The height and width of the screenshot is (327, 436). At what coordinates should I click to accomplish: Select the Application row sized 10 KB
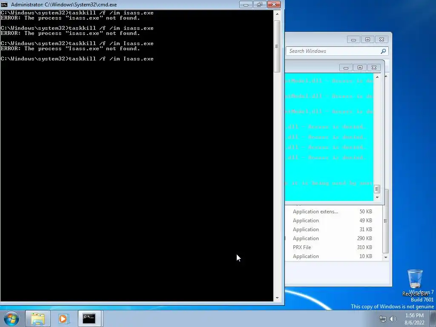click(332, 256)
